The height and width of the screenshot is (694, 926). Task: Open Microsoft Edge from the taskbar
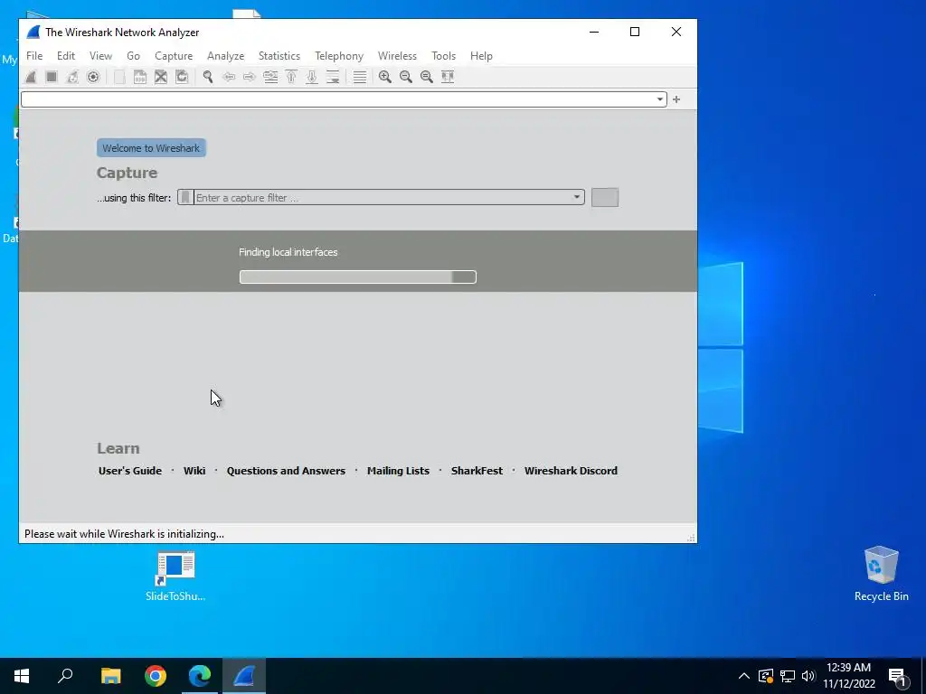pyautogui.click(x=200, y=676)
